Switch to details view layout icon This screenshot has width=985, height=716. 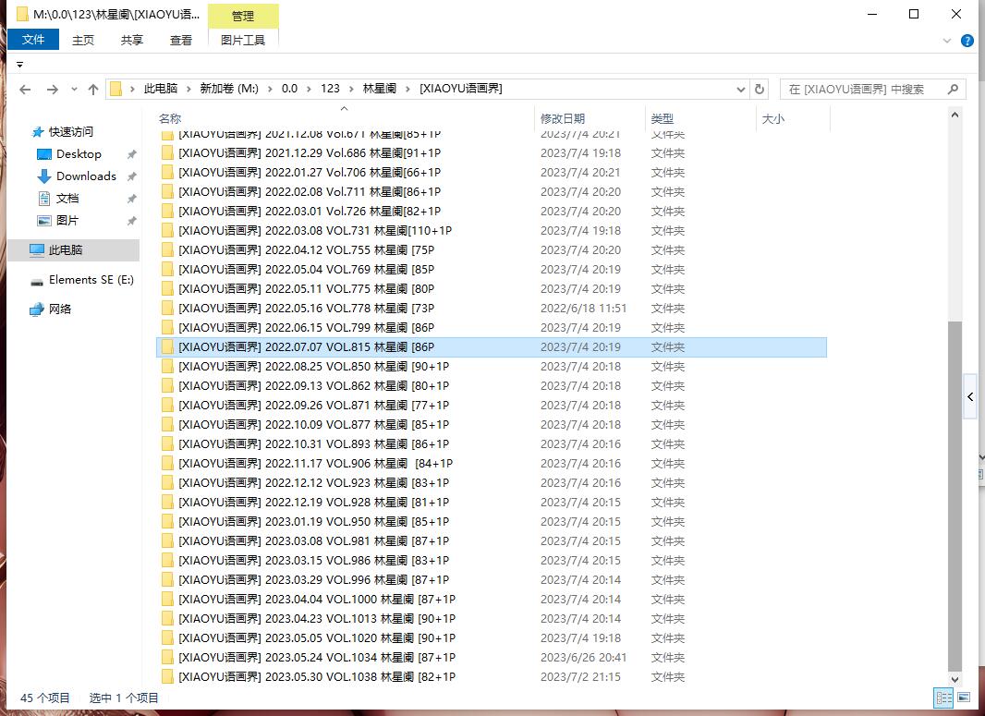tap(943, 698)
